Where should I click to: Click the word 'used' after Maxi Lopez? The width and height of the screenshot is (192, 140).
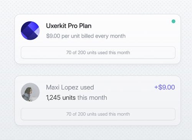coord(87,88)
